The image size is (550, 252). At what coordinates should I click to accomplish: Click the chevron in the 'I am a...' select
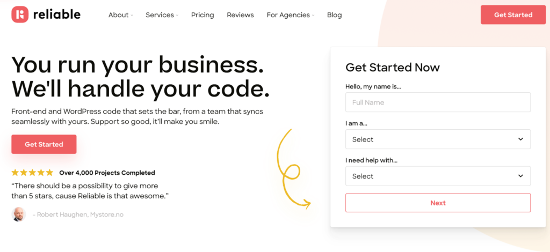tap(520, 139)
